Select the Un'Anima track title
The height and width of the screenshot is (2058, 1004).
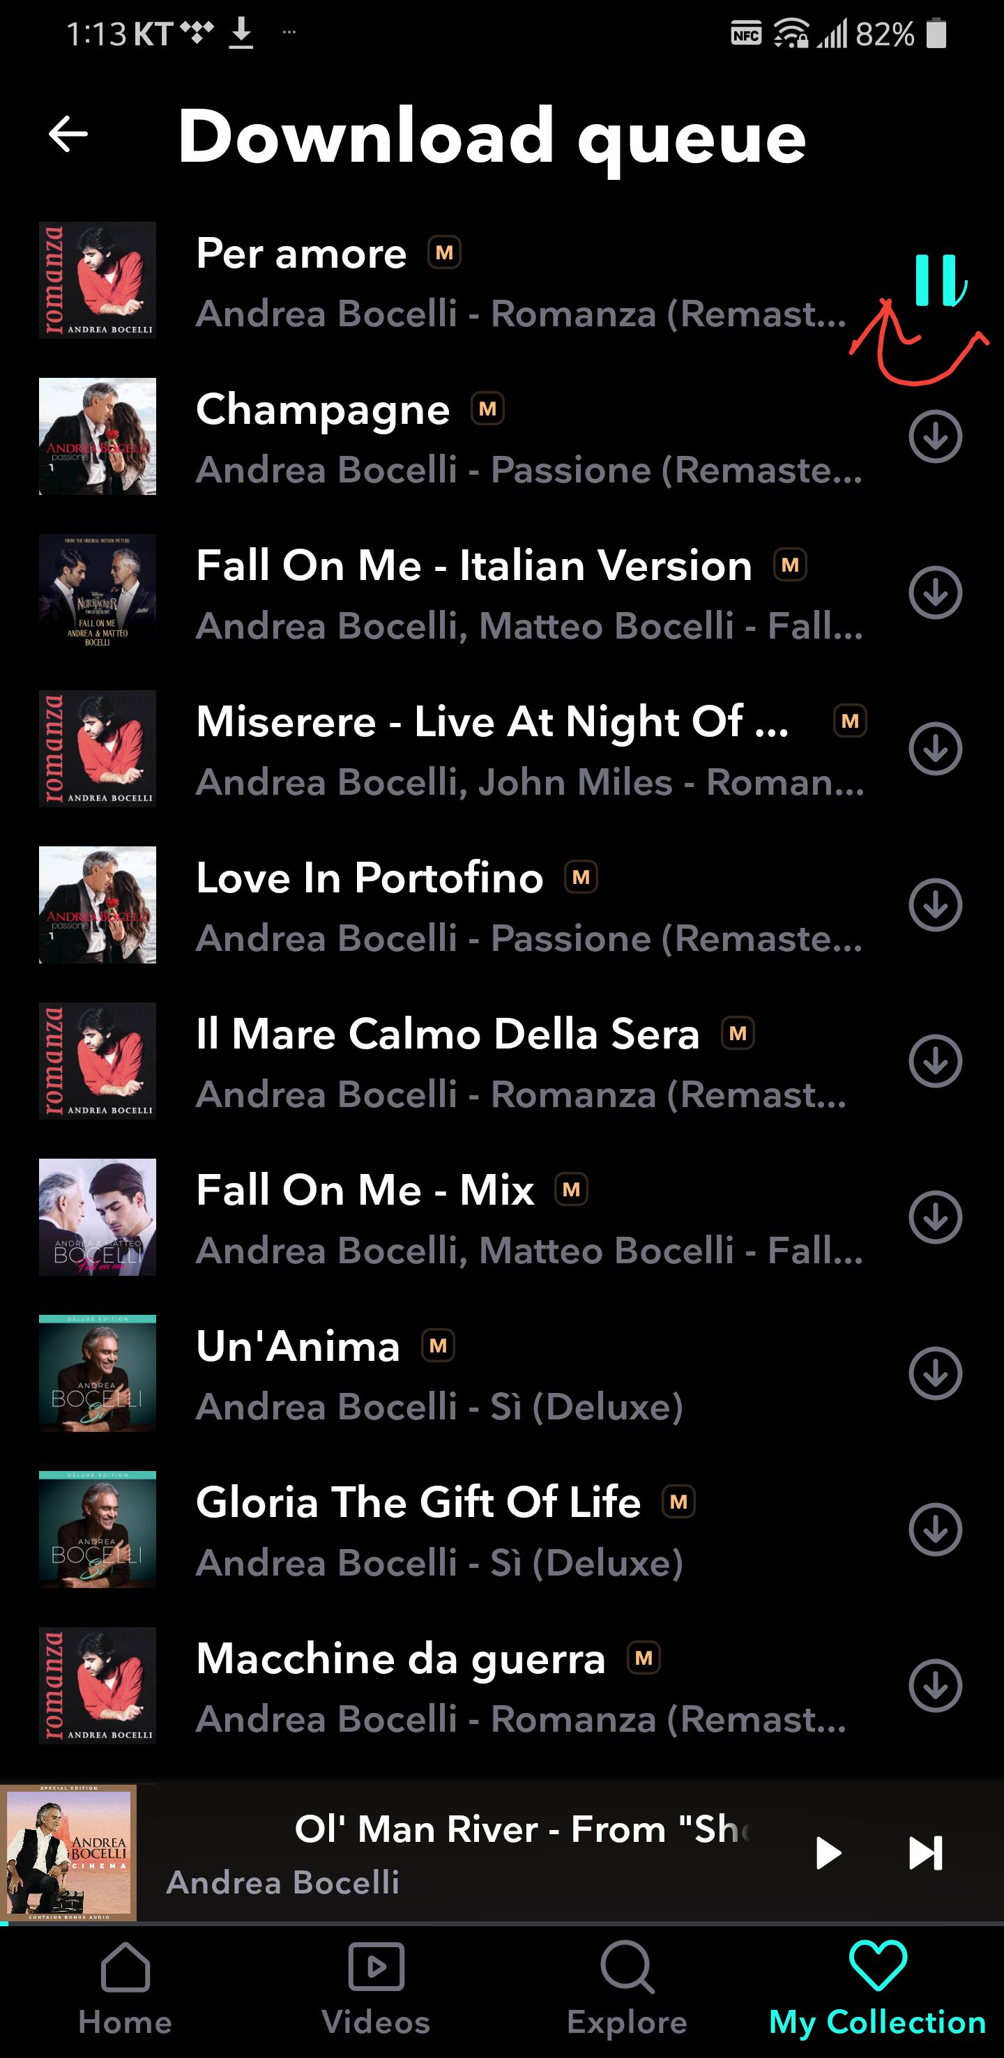[298, 1347]
